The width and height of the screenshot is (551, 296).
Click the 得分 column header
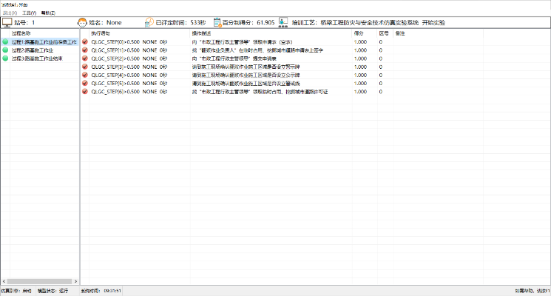click(359, 33)
